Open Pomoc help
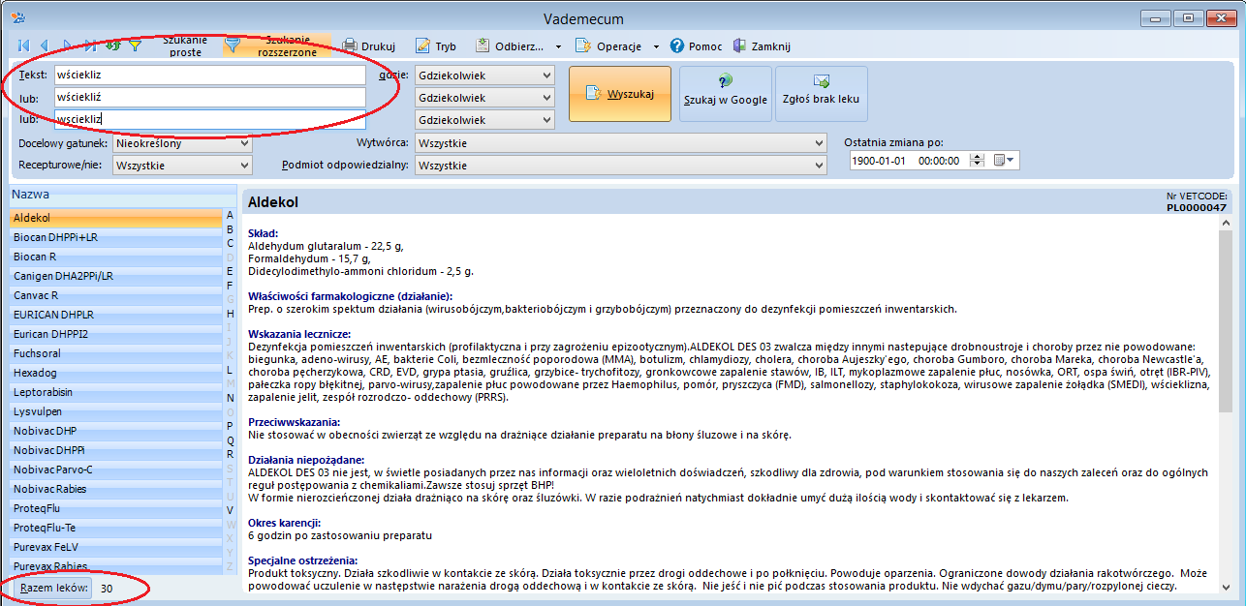1246x606 pixels. pyautogui.click(x=697, y=45)
